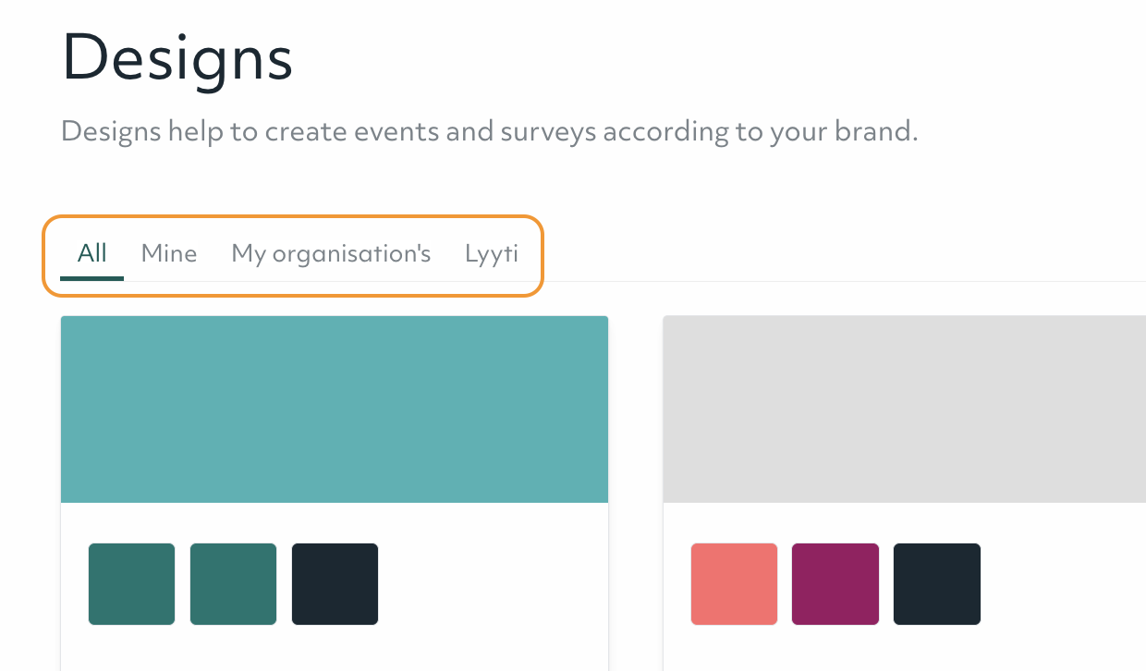Select the coral swatch on grey design
This screenshot has width=1146, height=671.
734,584
